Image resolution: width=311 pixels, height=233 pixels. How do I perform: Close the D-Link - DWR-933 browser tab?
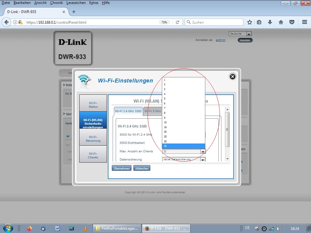click(x=64, y=12)
